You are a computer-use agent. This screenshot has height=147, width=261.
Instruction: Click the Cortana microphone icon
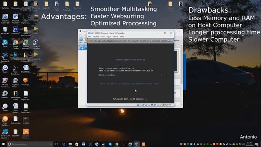pos(51,144)
